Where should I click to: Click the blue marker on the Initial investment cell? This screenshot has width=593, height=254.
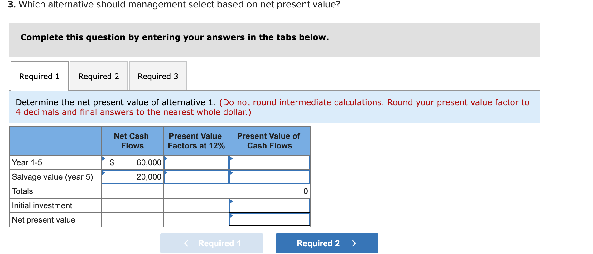point(231,201)
